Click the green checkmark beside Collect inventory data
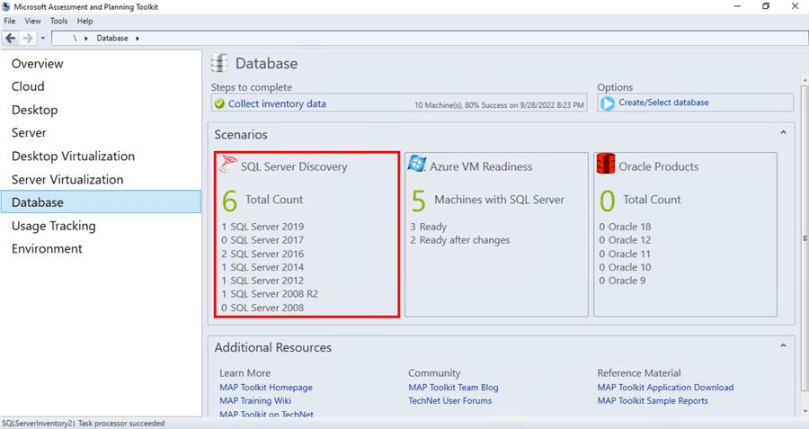 pyautogui.click(x=219, y=104)
